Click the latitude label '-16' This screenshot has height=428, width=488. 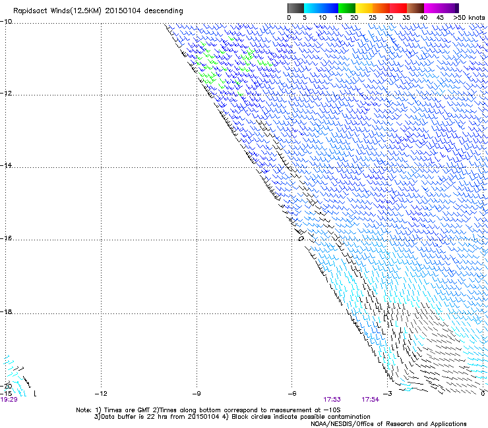click(x=6, y=238)
